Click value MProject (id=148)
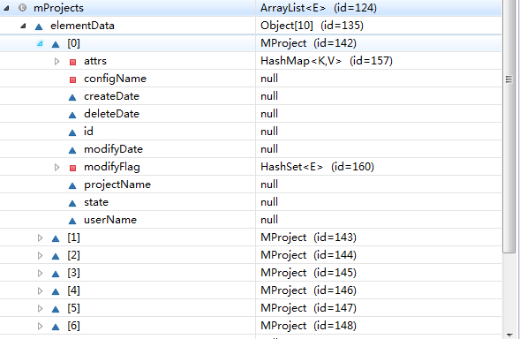The height and width of the screenshot is (339, 520). (x=308, y=326)
